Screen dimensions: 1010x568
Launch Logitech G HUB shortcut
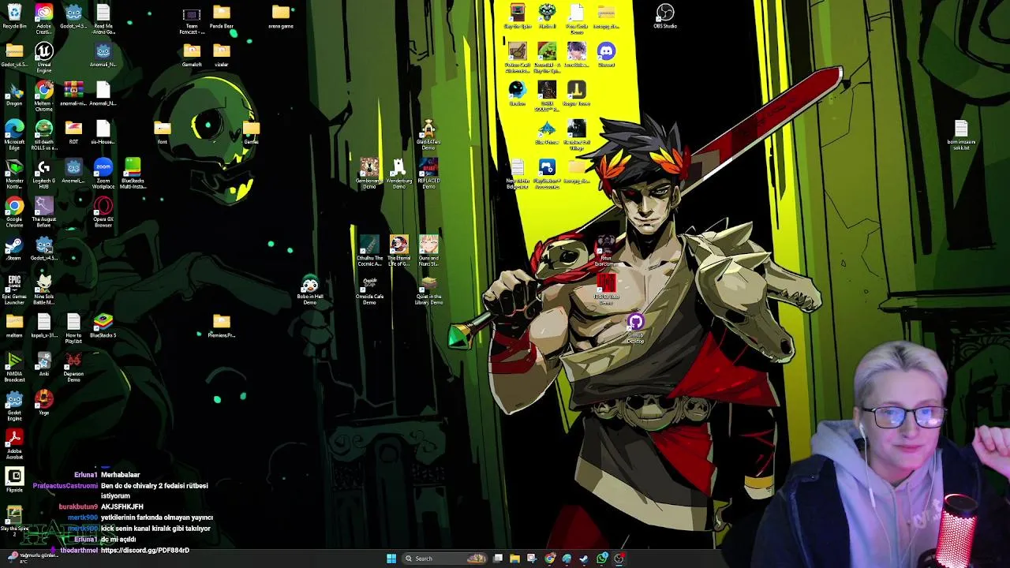pyautogui.click(x=44, y=174)
